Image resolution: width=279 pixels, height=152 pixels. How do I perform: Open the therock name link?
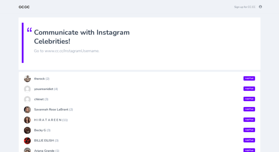(x=39, y=79)
